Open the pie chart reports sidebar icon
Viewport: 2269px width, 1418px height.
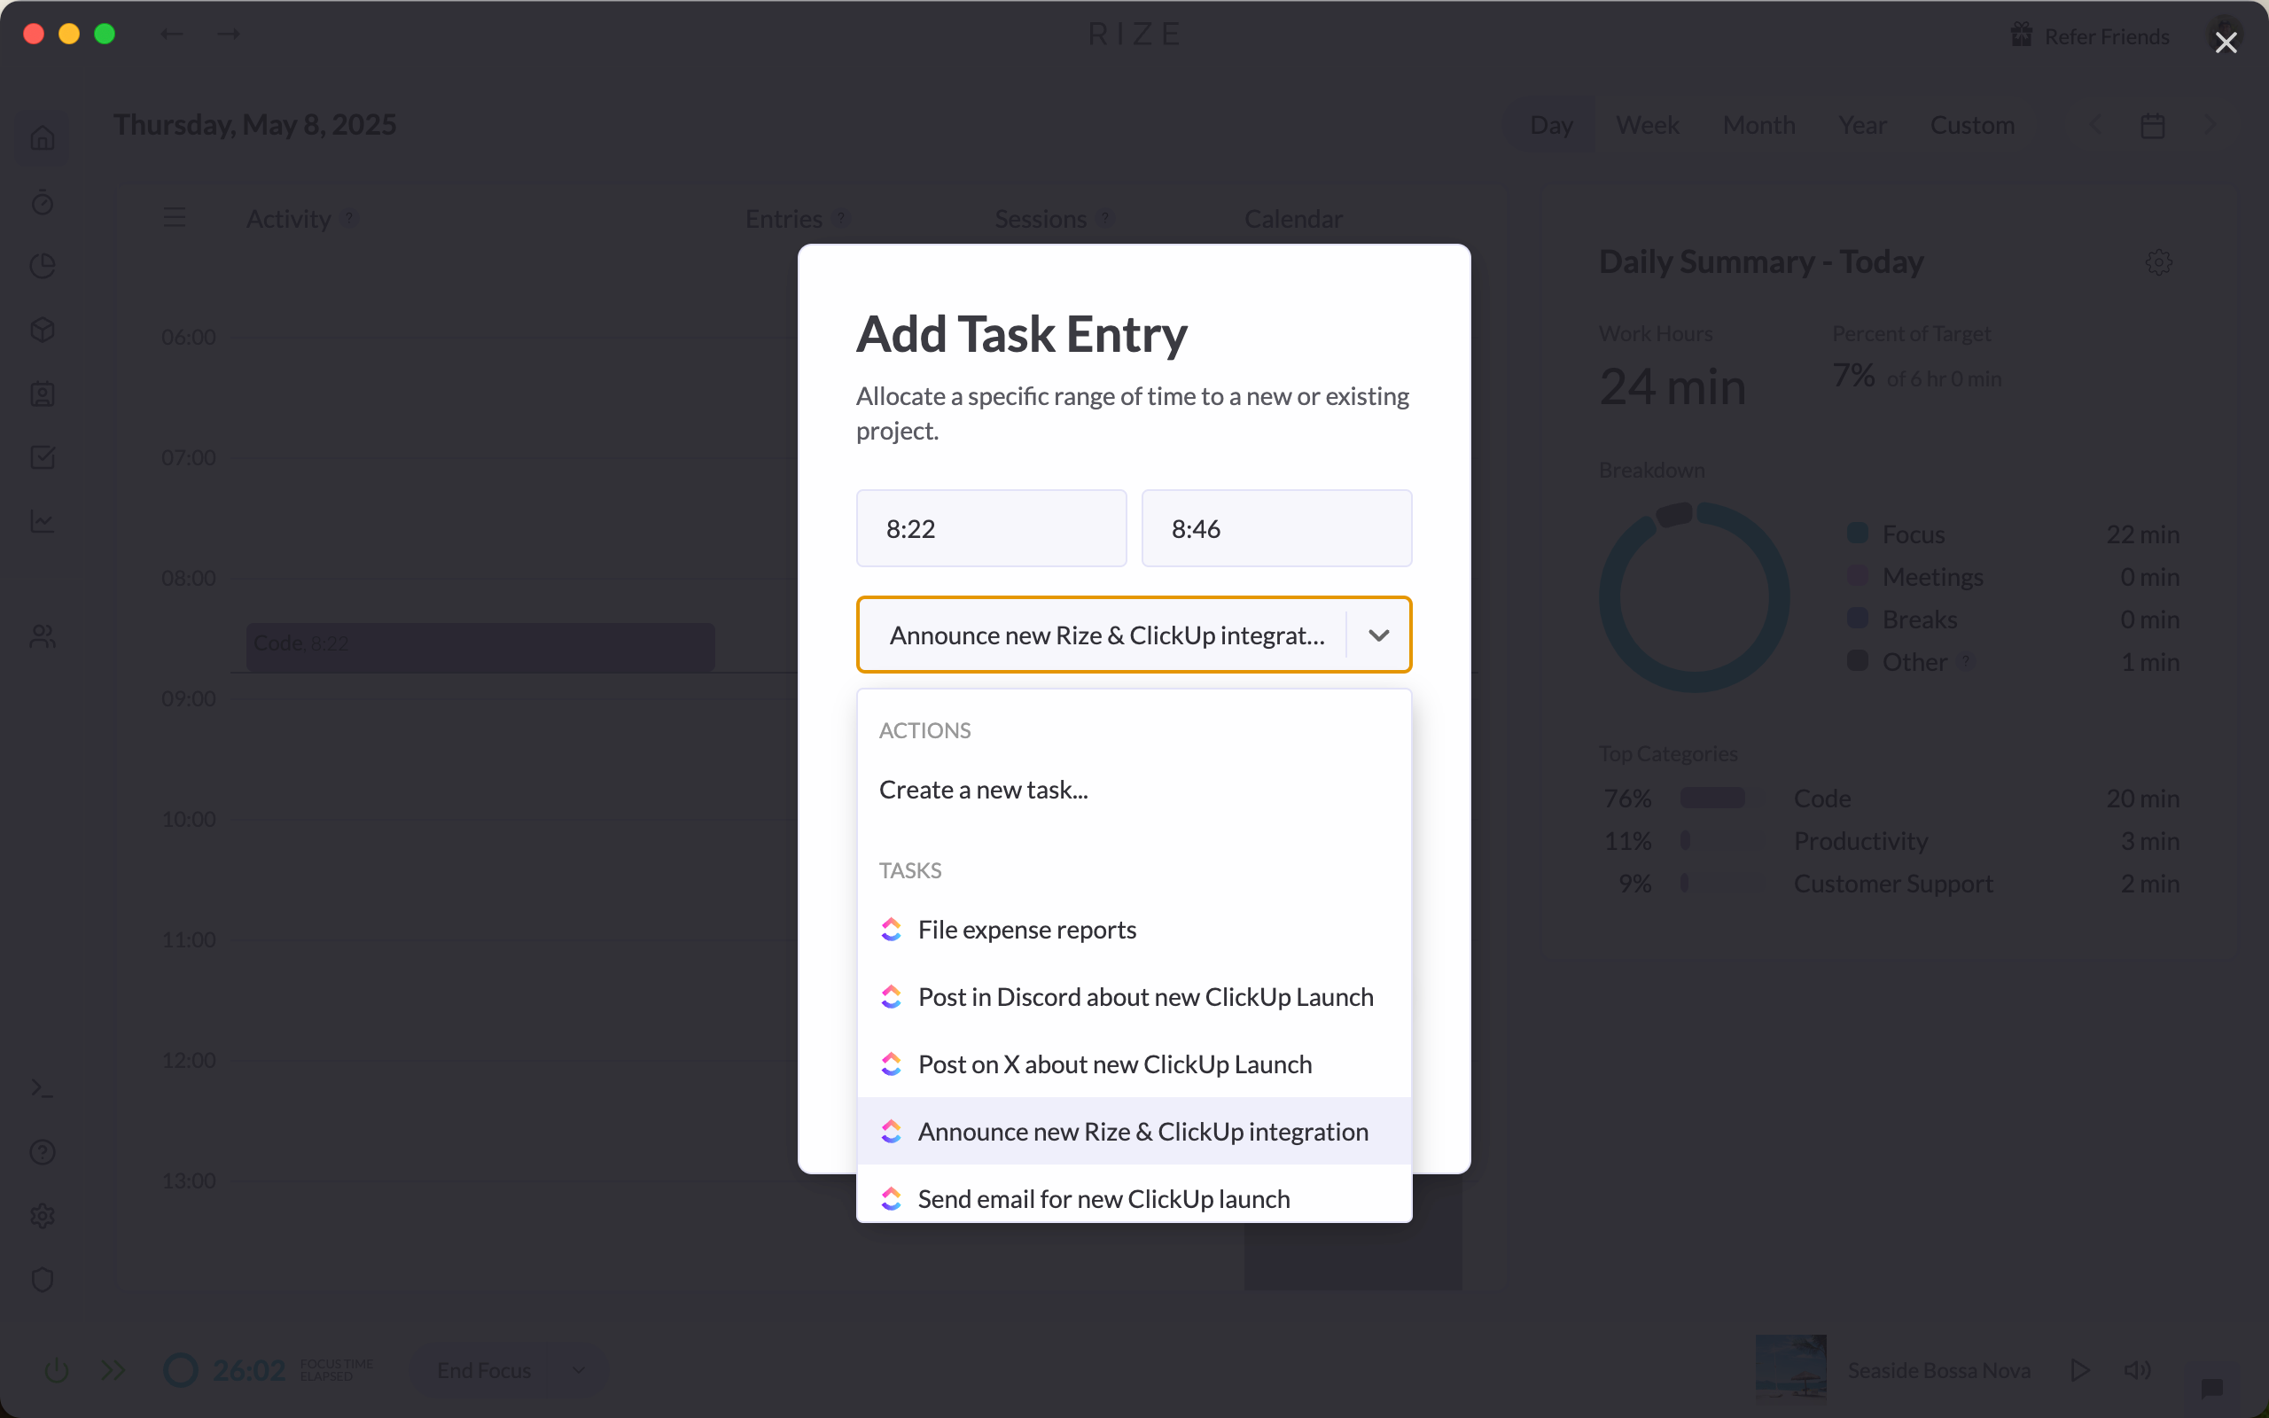point(42,267)
